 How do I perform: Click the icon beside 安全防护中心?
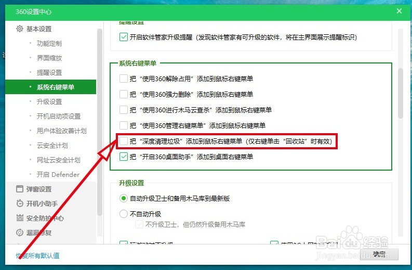[20, 218]
